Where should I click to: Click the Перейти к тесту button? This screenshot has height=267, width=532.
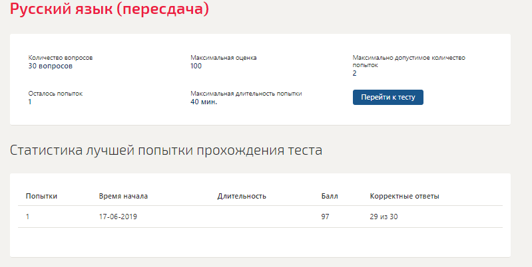[388, 97]
